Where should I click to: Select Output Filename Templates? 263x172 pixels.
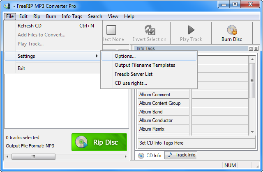pyautogui.click(x=149, y=65)
